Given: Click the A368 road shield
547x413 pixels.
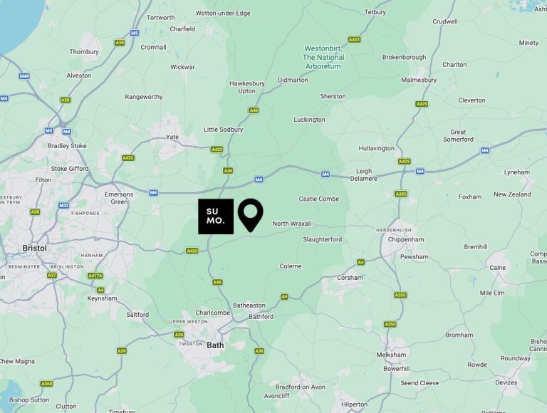Looking at the screenshot, I should click(46, 384).
